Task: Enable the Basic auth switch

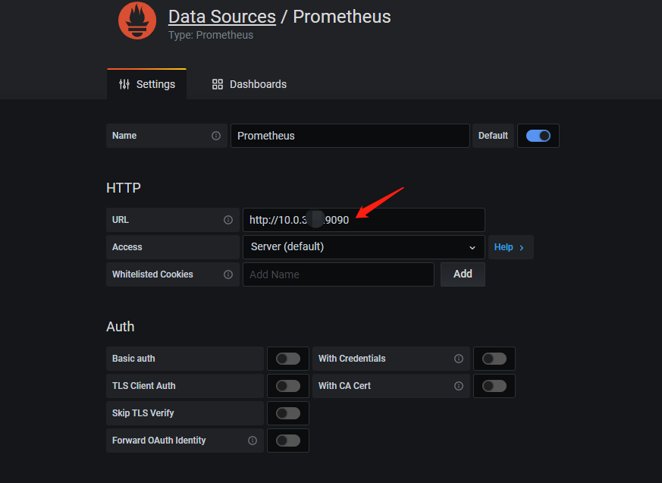Action: coord(288,359)
